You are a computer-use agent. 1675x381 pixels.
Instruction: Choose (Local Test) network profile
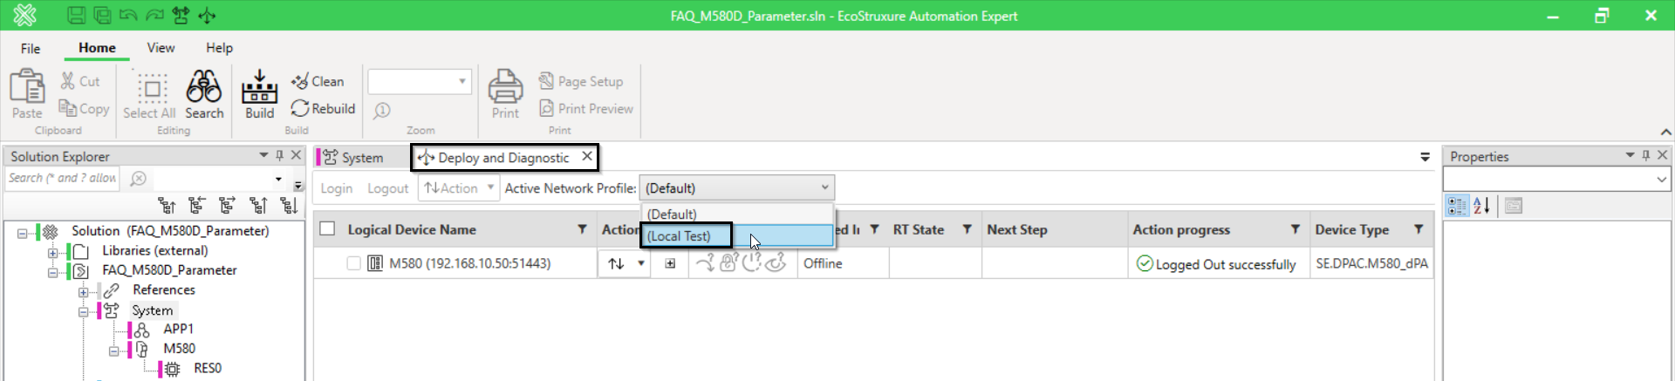(x=737, y=235)
